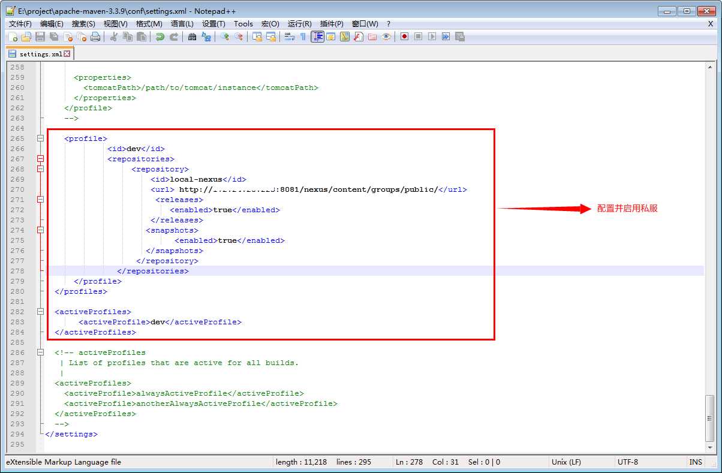Collapse the releases block at line 271

[41, 200]
